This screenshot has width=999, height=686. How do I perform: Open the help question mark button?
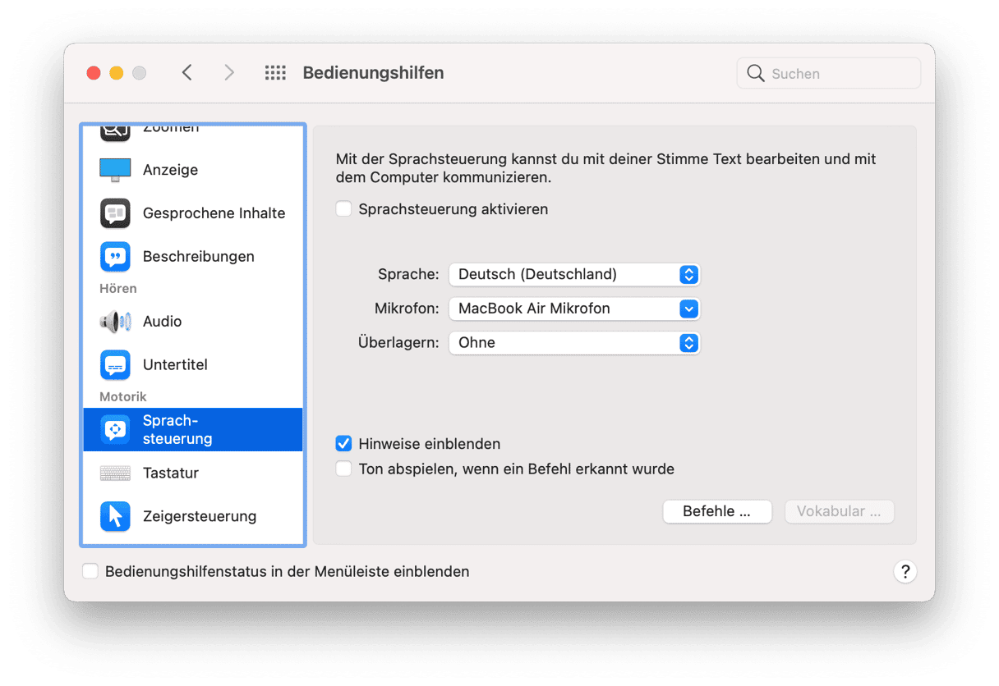pos(905,572)
